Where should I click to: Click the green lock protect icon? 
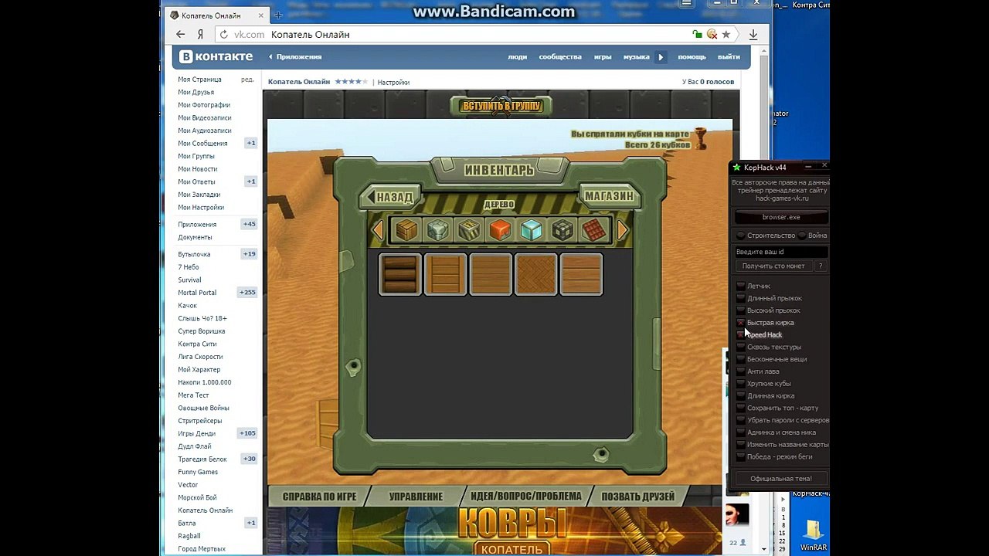click(x=698, y=34)
